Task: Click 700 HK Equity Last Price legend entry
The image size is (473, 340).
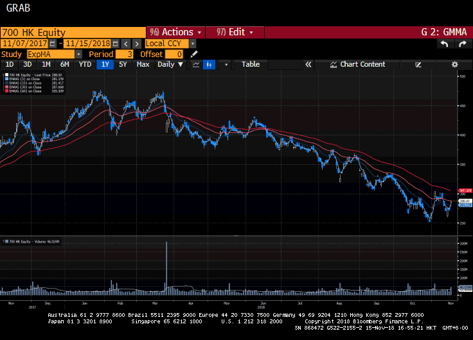Action: (x=33, y=75)
